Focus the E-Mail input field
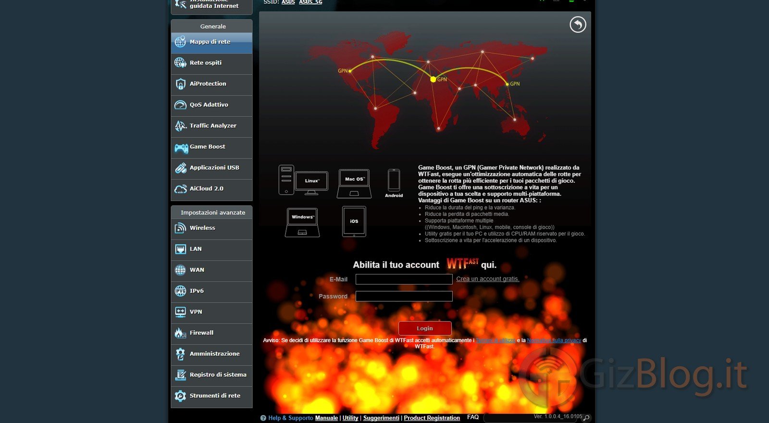 404,279
